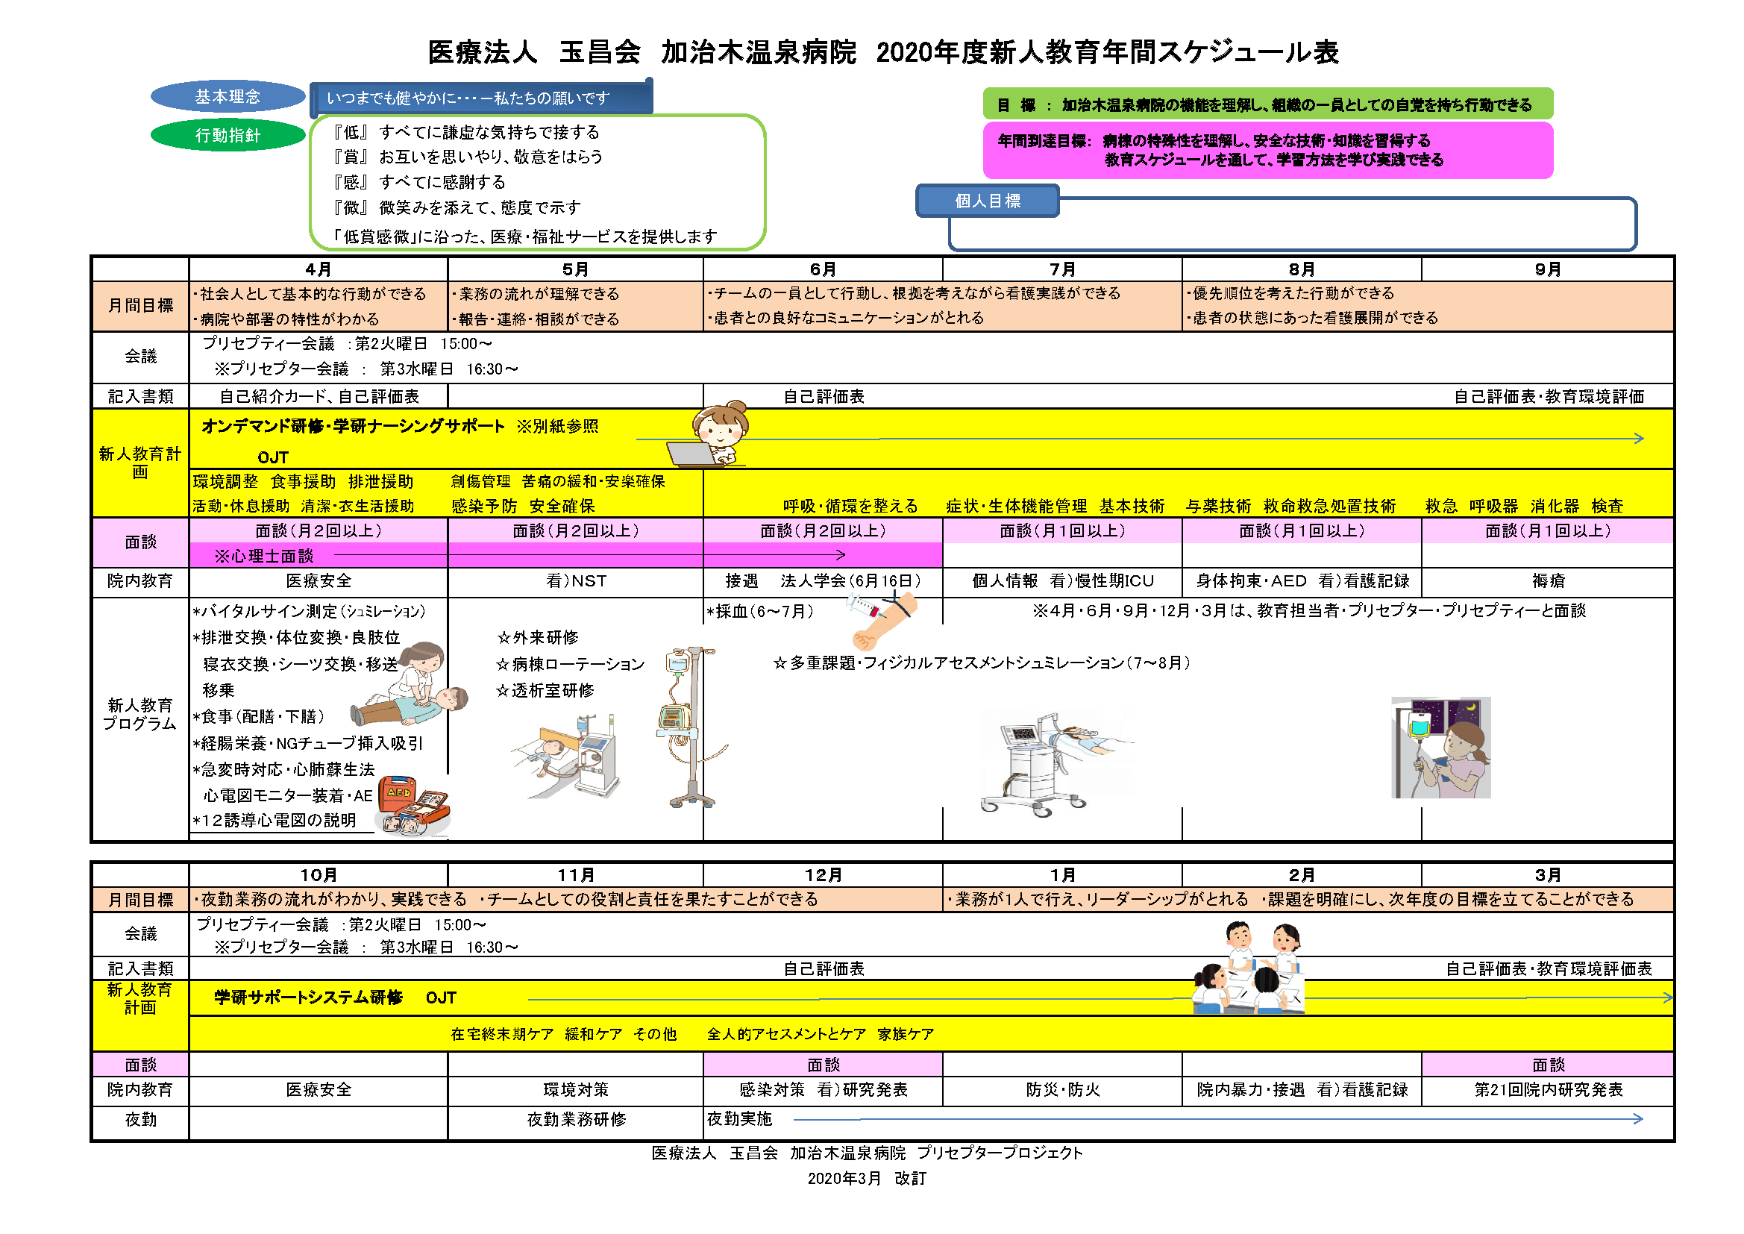The height and width of the screenshot is (1234, 1744).
Task: Click the 身体拘束・AED 看)看護記録 cell
Action: (x=1302, y=581)
